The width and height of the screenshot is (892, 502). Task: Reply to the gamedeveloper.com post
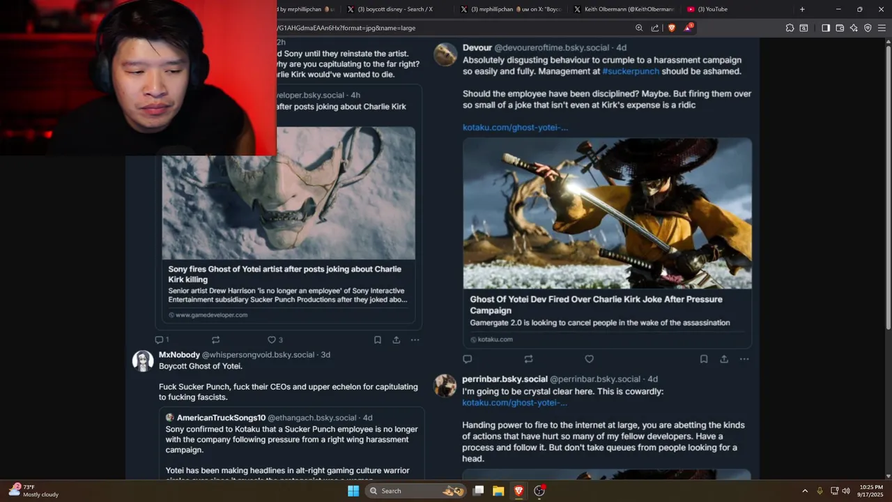pyautogui.click(x=159, y=340)
